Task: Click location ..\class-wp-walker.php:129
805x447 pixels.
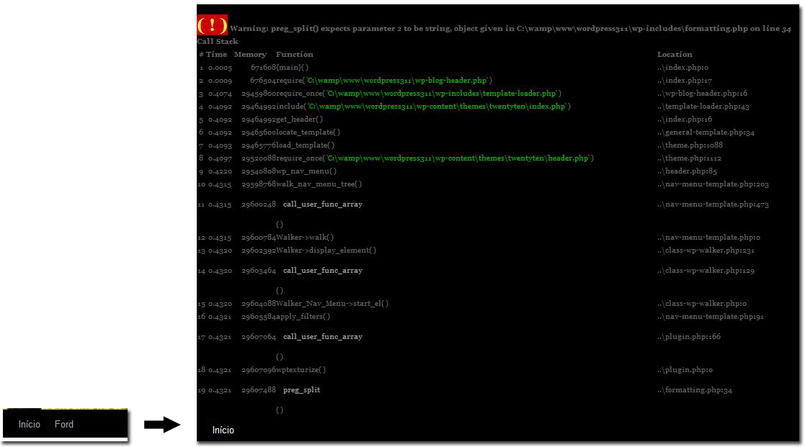Action: 706,270
